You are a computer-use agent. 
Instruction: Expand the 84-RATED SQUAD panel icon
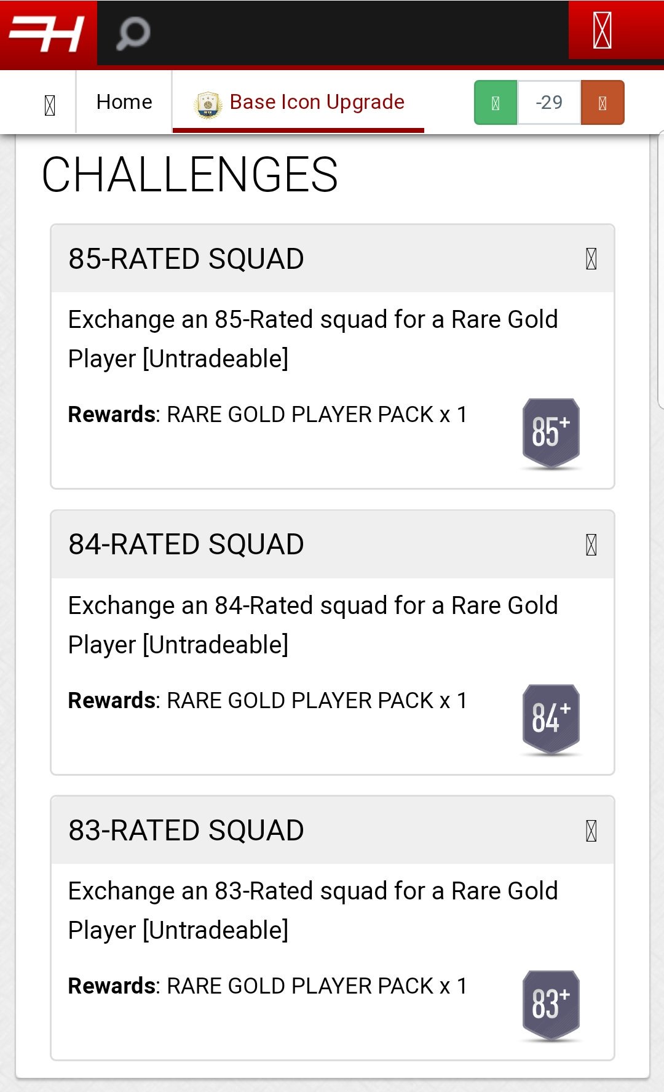pyautogui.click(x=591, y=544)
